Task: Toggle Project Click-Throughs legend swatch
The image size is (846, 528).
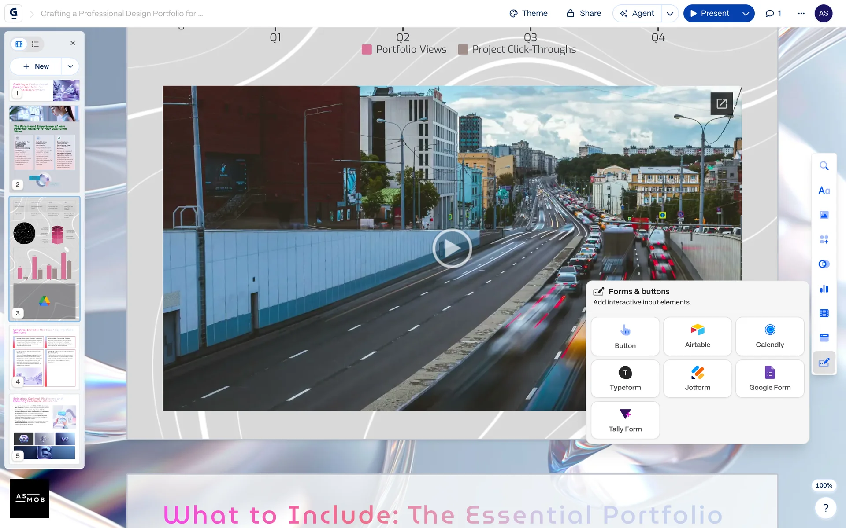Action: [463, 49]
